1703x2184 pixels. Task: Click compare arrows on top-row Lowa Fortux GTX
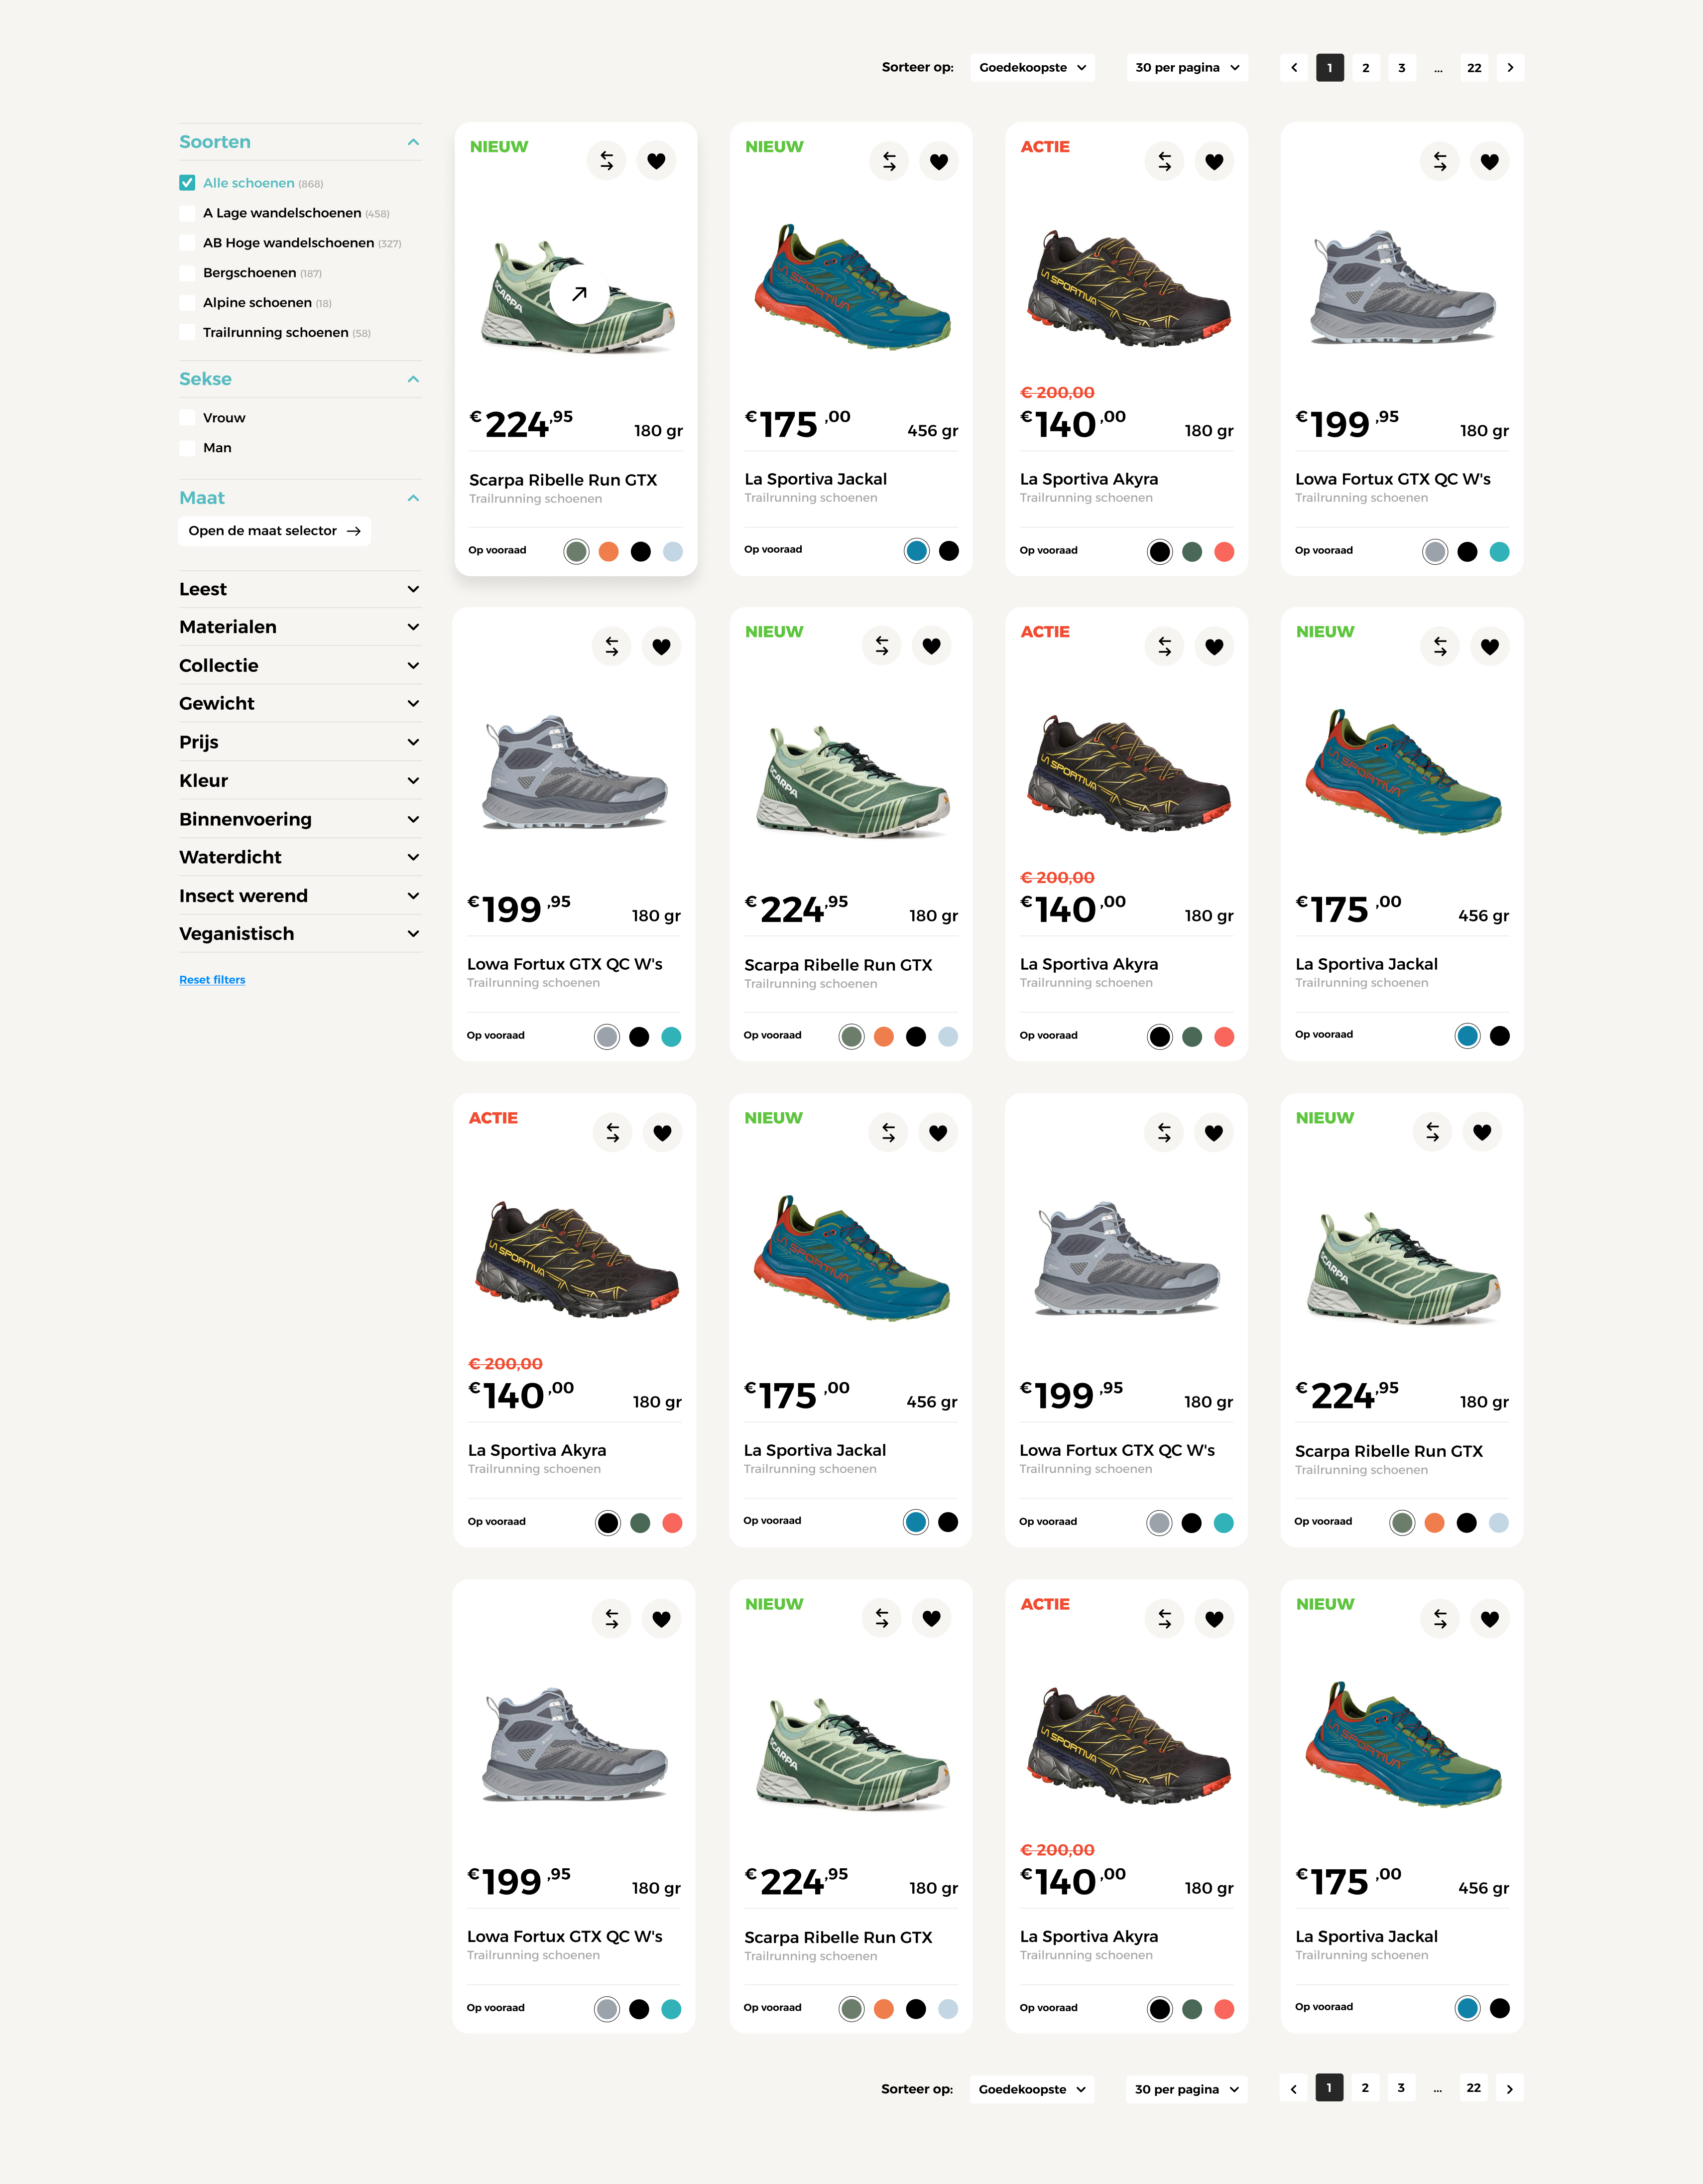pos(1440,161)
